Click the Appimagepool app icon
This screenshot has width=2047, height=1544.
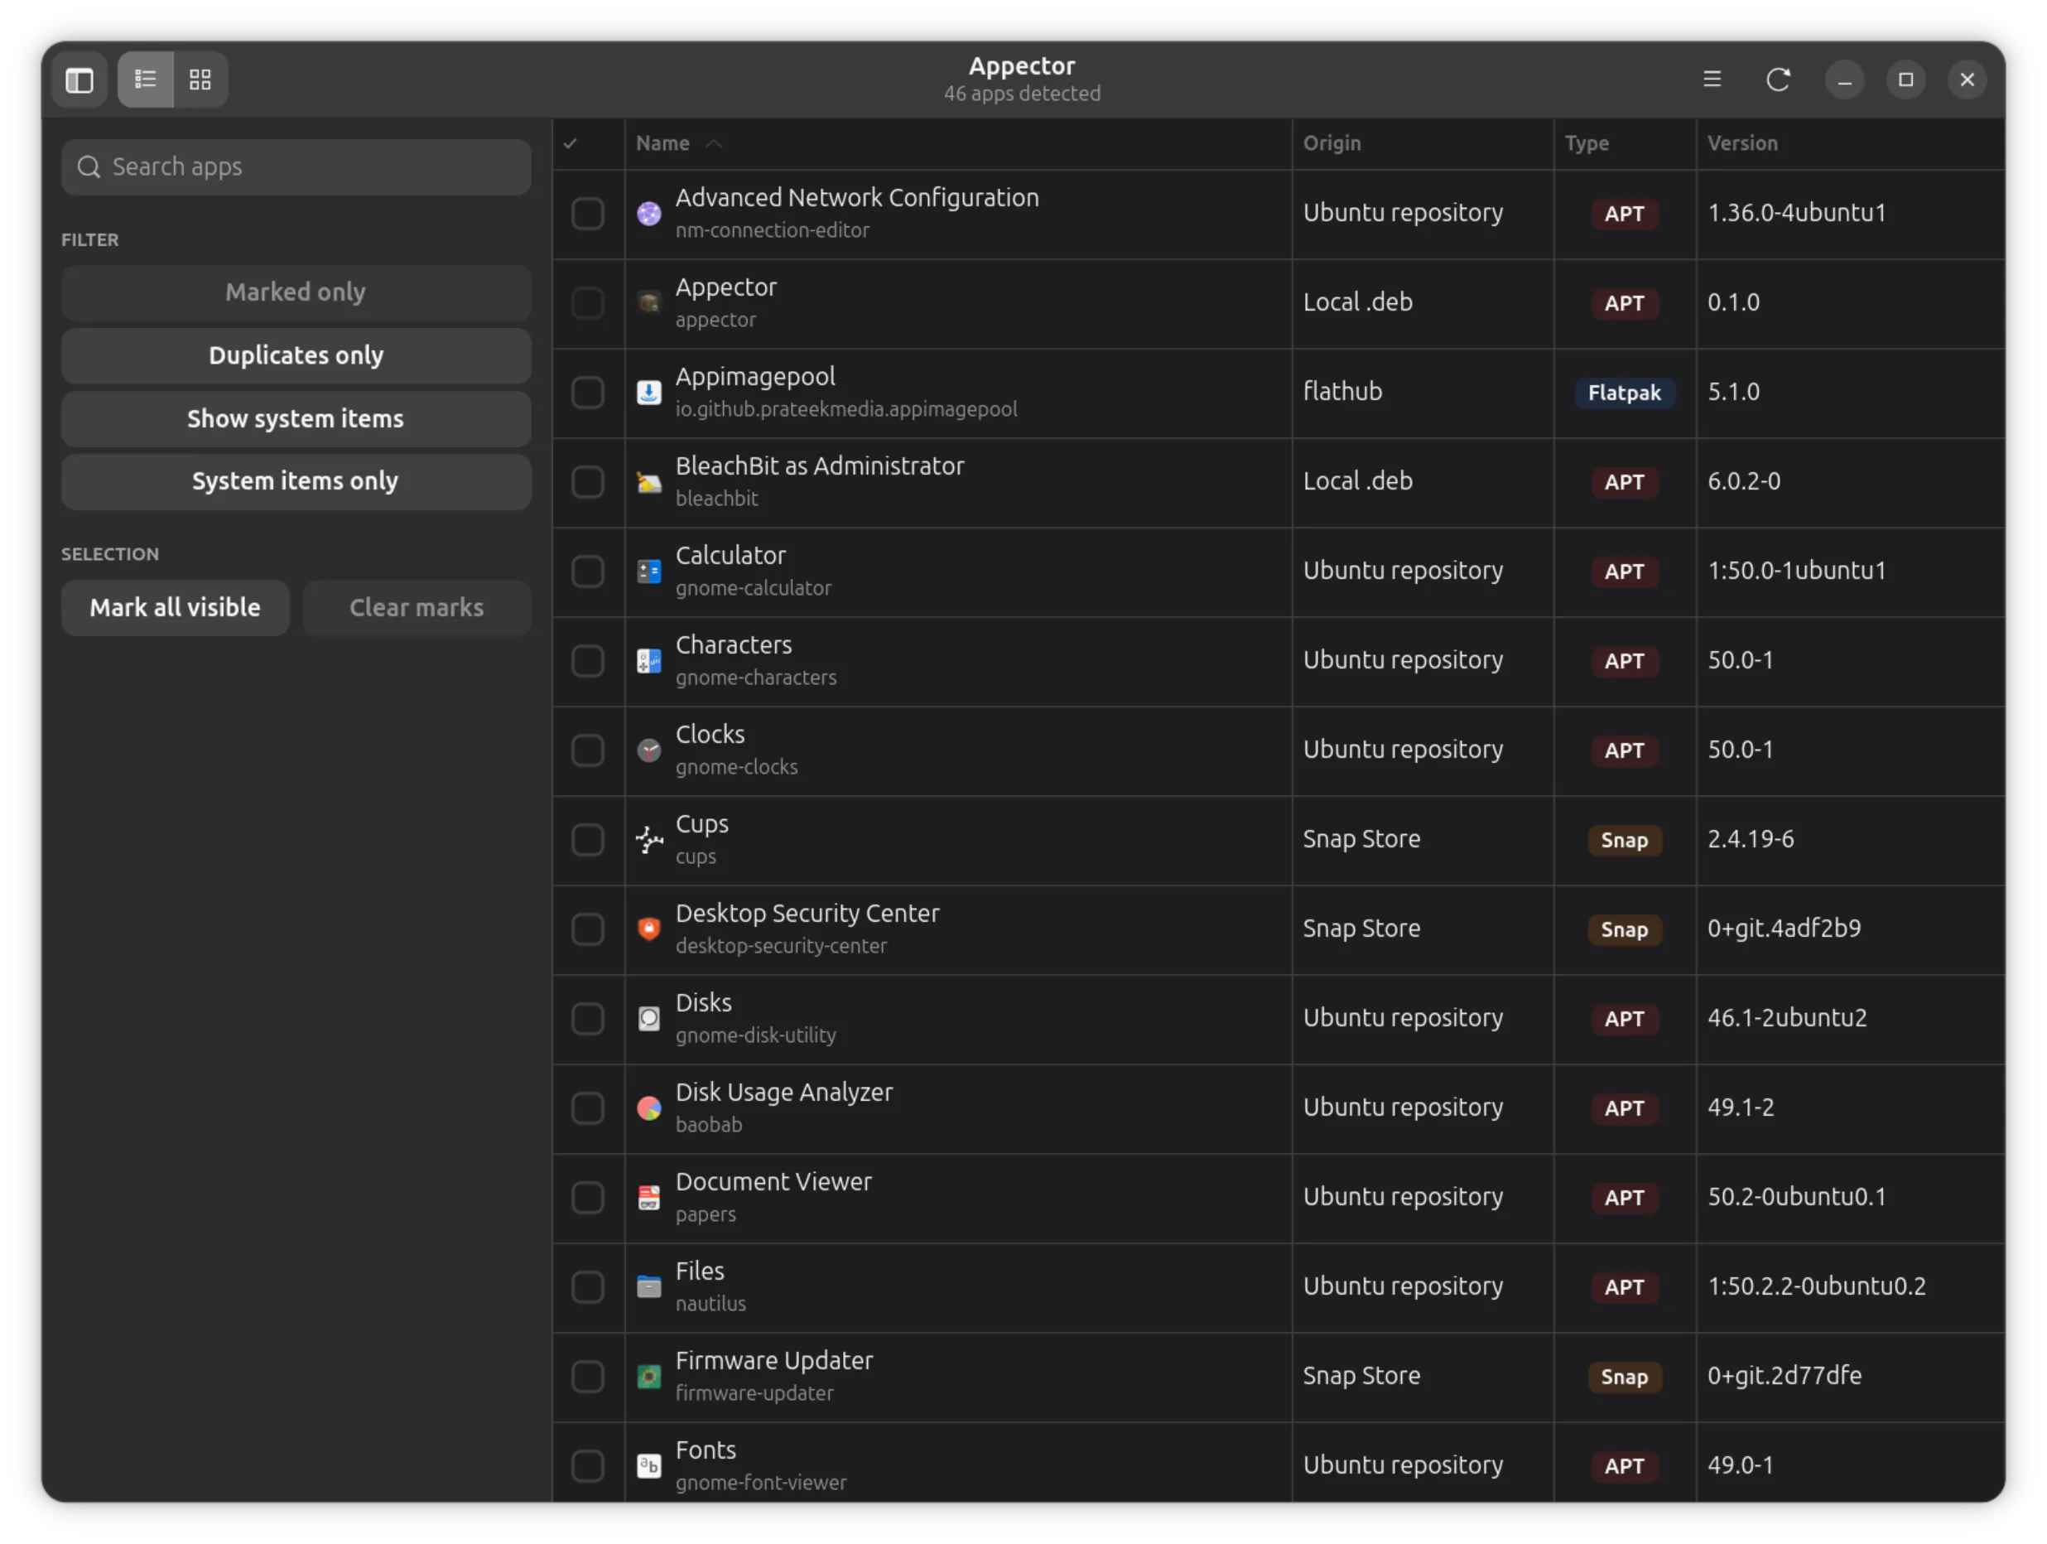coord(650,393)
